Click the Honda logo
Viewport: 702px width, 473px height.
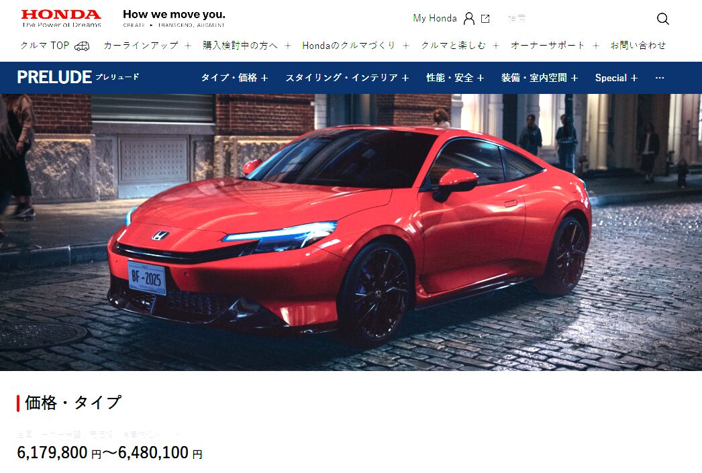(61, 18)
